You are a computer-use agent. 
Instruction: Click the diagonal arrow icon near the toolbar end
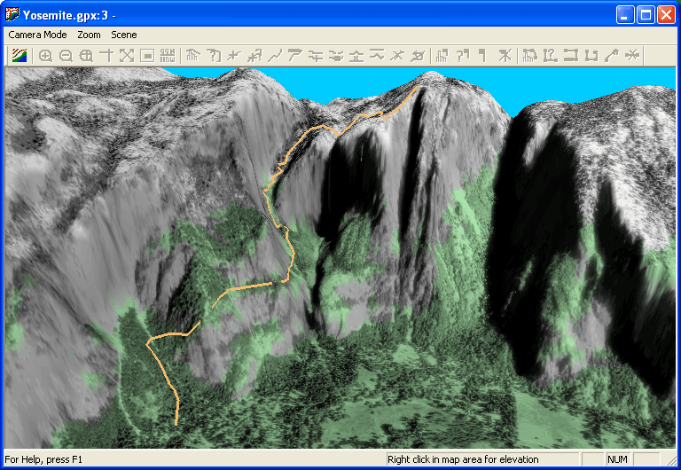tap(611, 55)
